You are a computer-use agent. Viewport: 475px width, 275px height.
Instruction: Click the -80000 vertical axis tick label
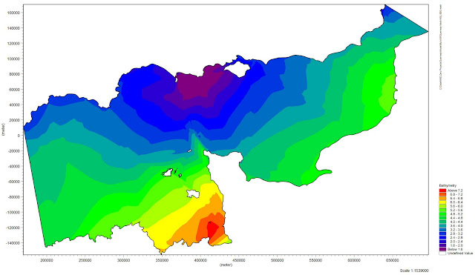tap(14, 197)
